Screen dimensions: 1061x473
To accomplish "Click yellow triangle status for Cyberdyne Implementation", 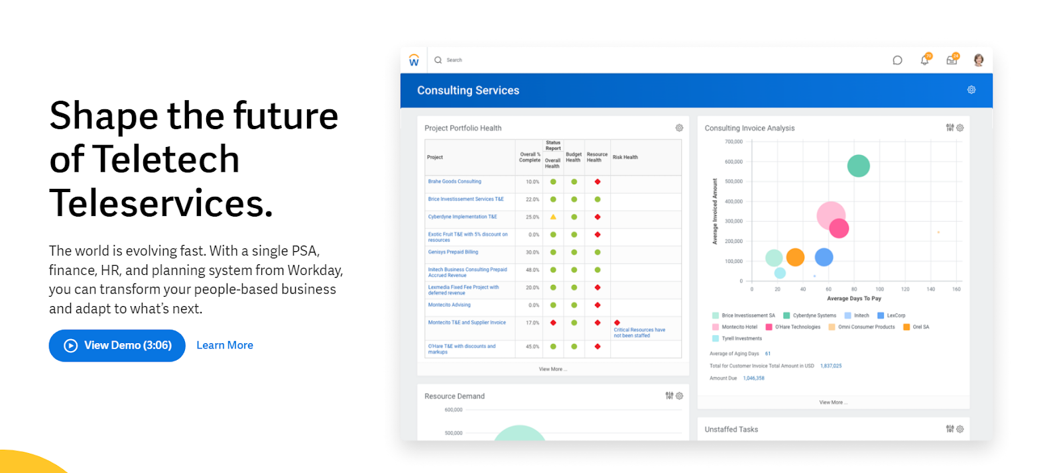I will [553, 217].
